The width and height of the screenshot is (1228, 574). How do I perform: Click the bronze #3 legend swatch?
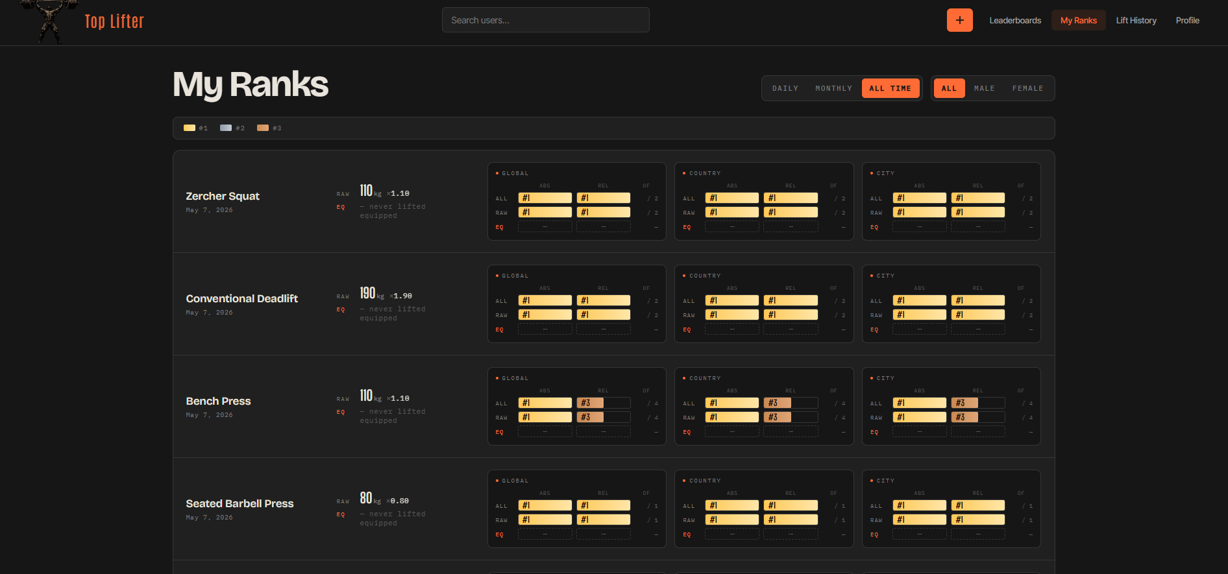coord(263,128)
